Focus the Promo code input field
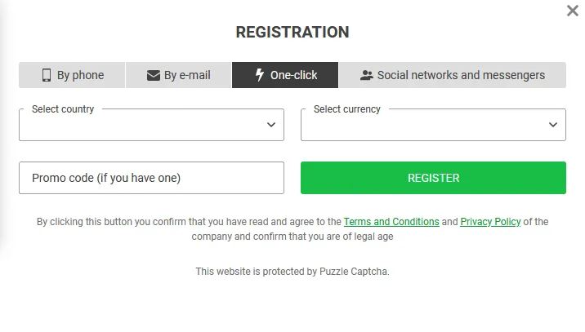Image resolution: width=585 pixels, height=332 pixels. [151, 178]
